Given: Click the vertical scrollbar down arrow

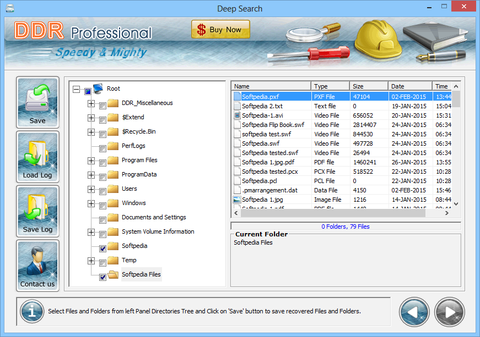Looking at the screenshot, I should tap(456, 203).
